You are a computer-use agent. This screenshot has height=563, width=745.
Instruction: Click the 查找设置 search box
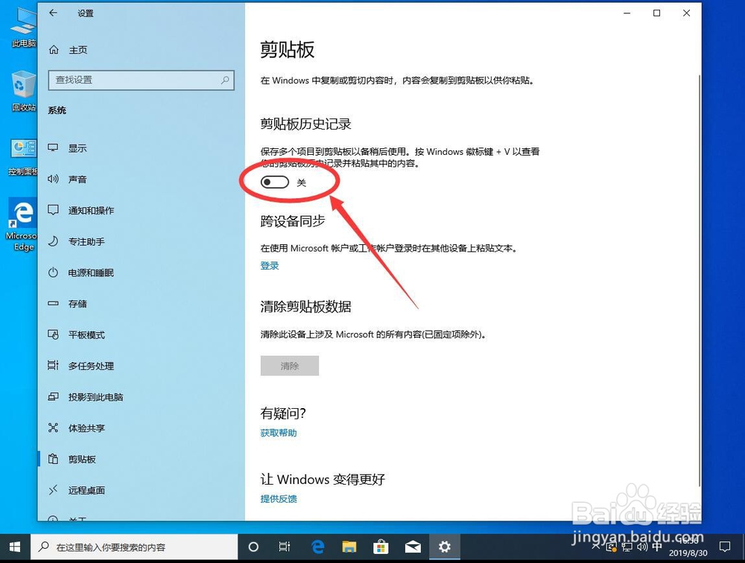click(140, 80)
